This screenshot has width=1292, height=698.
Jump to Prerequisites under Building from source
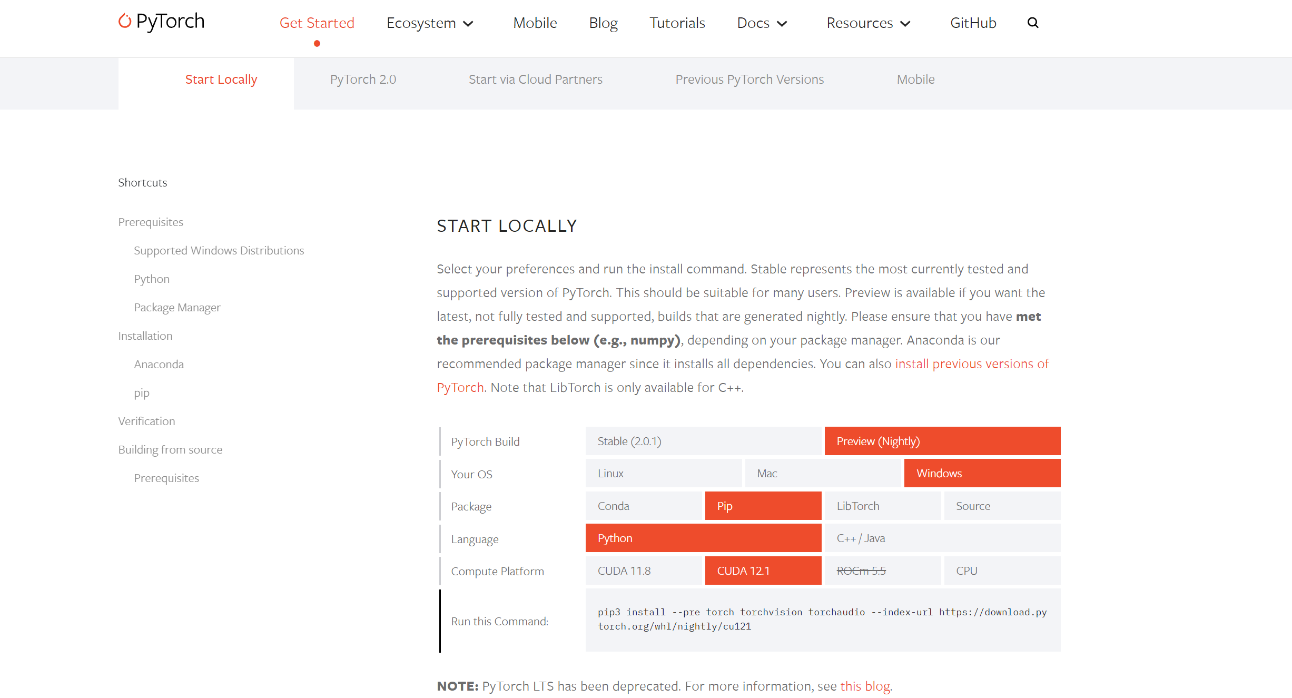(x=166, y=478)
